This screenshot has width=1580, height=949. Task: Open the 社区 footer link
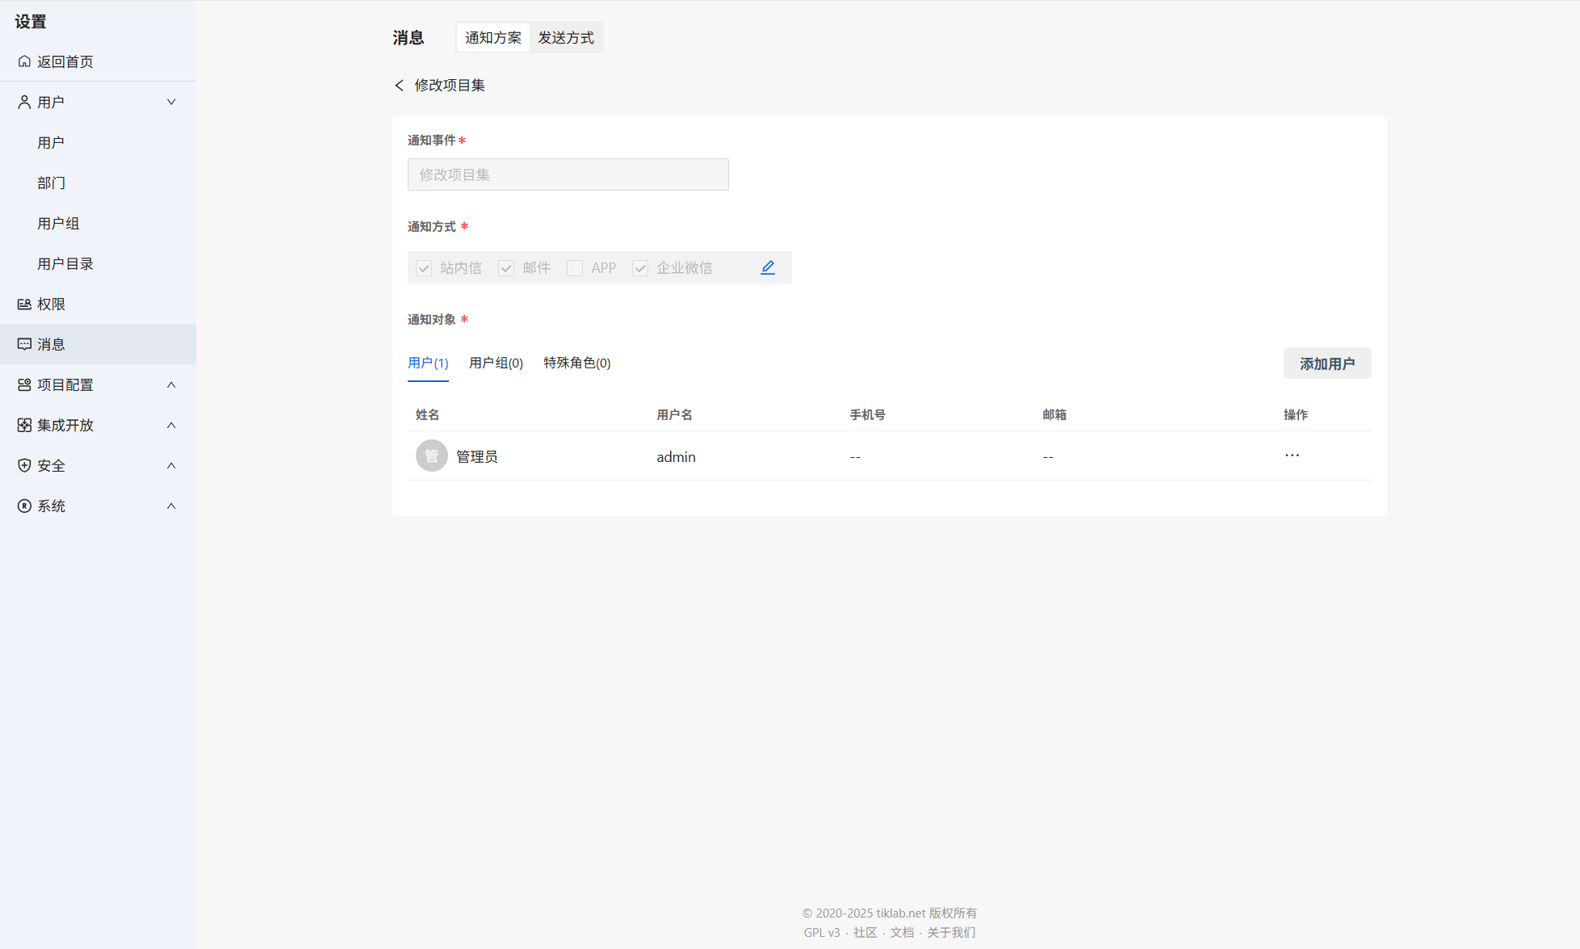point(865,932)
